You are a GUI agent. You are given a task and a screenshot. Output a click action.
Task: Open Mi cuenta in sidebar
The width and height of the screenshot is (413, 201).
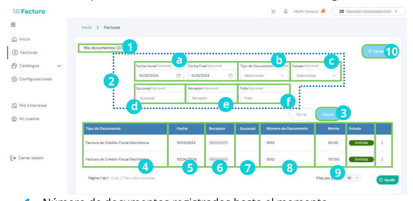point(29,119)
